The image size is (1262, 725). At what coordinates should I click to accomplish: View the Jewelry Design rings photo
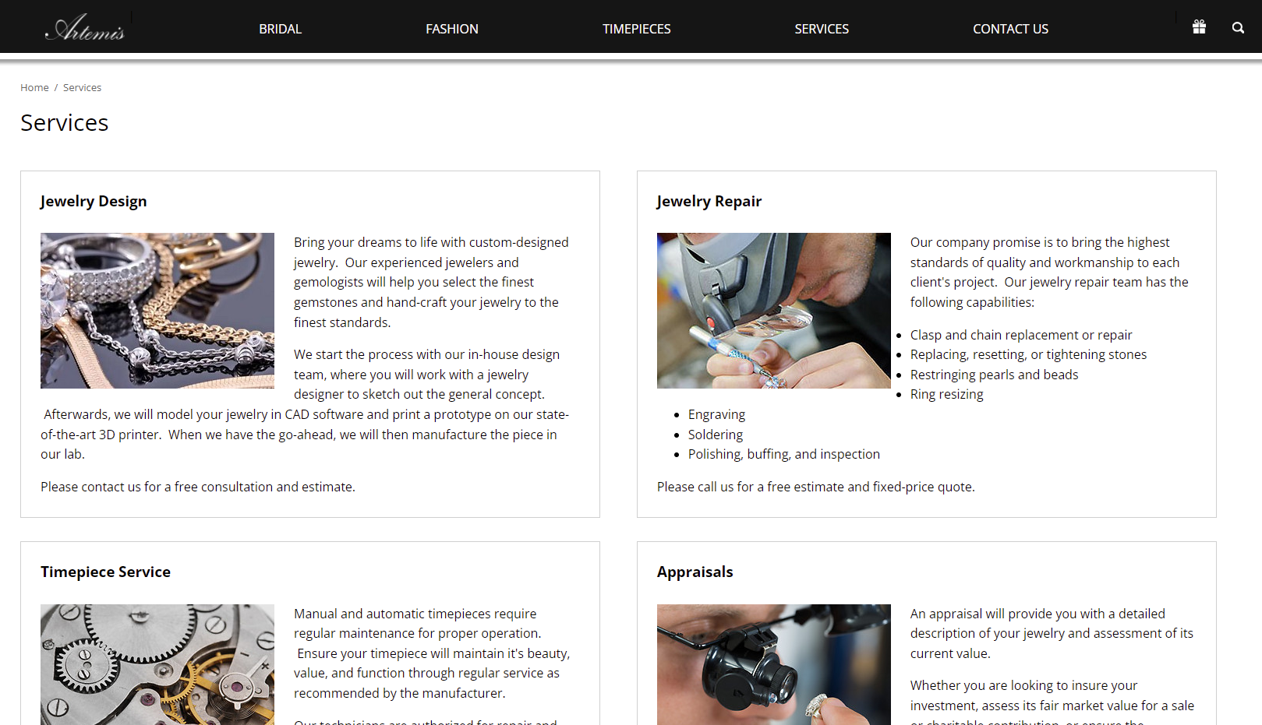point(157,311)
